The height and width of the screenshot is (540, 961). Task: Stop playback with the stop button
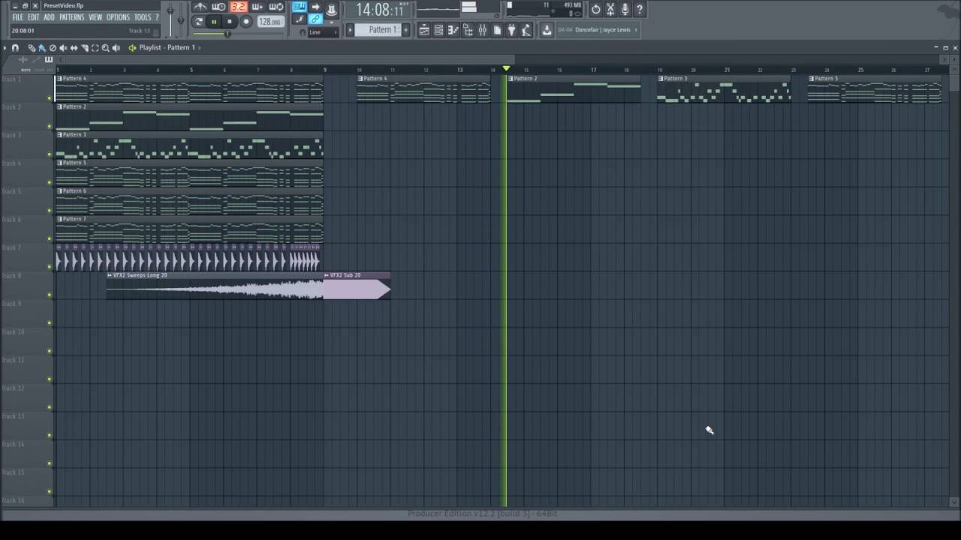pos(230,22)
